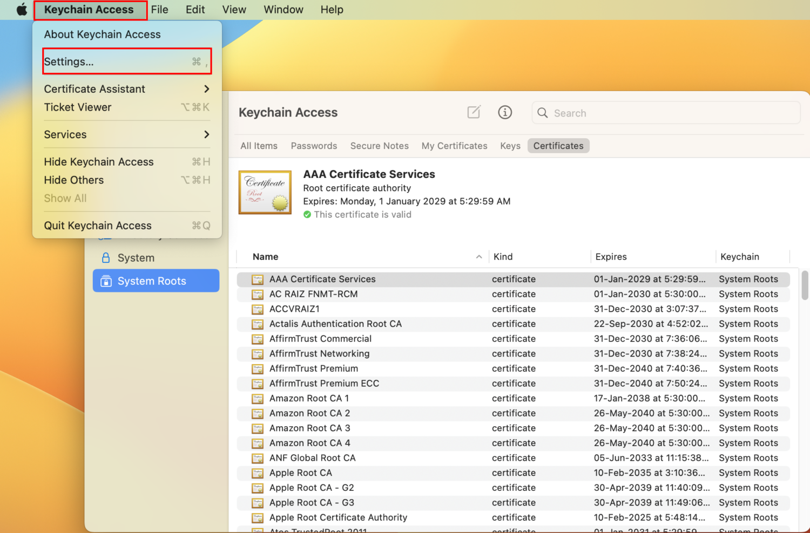Expand the Certificate Assistant submenu

[x=127, y=89]
